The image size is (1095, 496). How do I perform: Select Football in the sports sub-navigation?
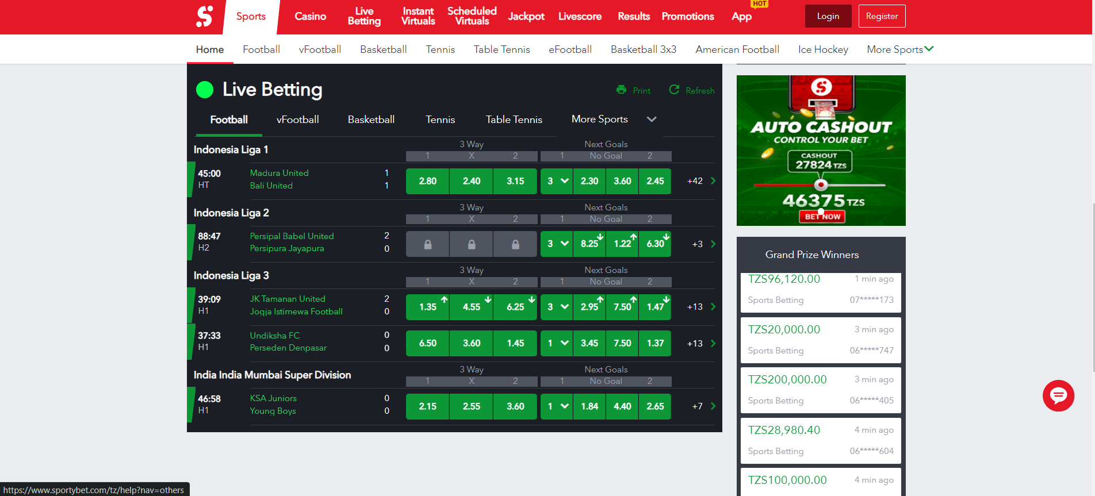click(x=261, y=49)
